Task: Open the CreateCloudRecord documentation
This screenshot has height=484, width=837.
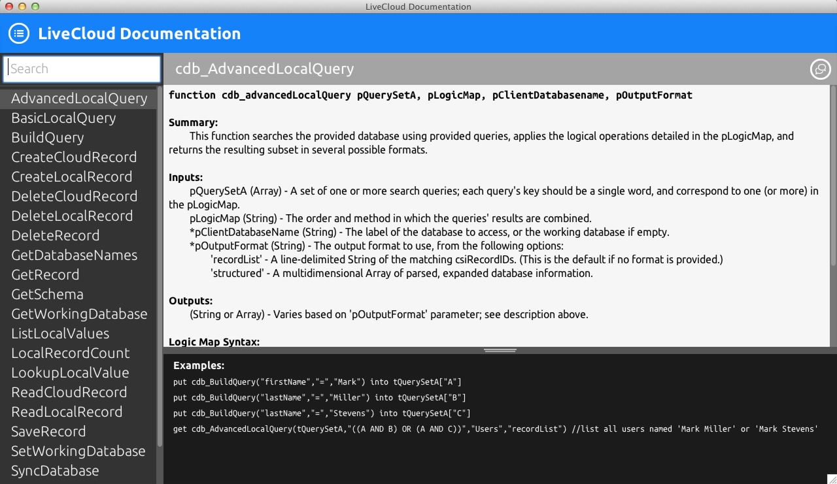Action: tap(74, 157)
